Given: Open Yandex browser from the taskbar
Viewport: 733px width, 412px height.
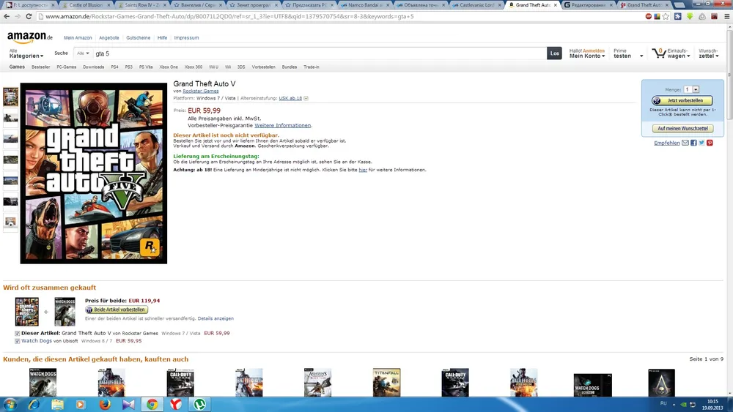Looking at the screenshot, I should pos(176,404).
